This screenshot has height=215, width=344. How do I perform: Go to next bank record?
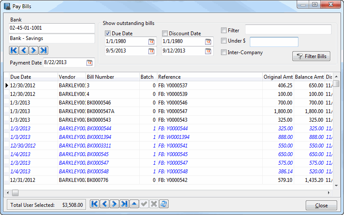pyautogui.click(x=34, y=50)
